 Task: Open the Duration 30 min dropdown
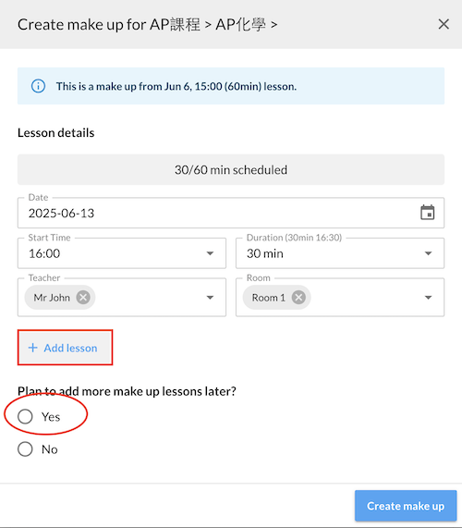[x=340, y=253]
